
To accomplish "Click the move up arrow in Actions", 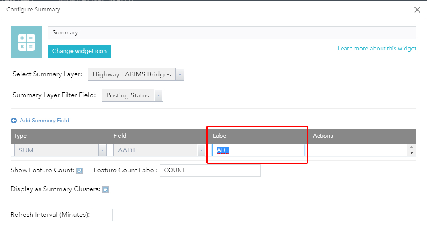I will [411, 147].
